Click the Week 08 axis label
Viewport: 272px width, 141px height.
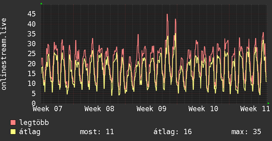(99, 109)
